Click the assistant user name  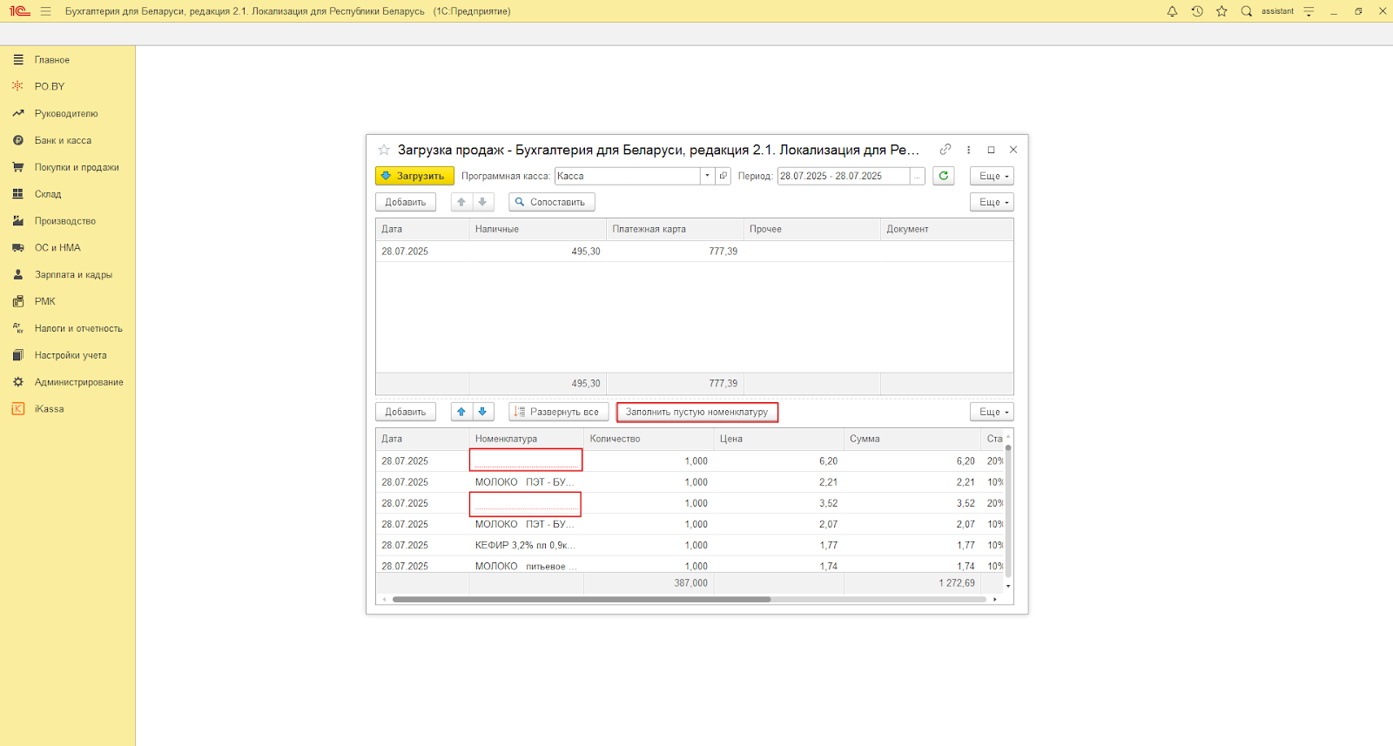pyautogui.click(x=1277, y=11)
